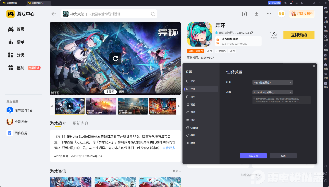Open the 壁纸 settings section
This screenshot has width=329, height=187.
(x=201, y=135)
